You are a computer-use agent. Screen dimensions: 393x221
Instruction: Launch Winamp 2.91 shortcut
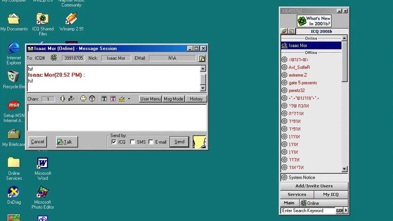click(71, 22)
